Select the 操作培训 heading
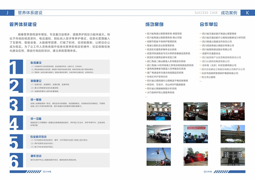 tap(36, 156)
